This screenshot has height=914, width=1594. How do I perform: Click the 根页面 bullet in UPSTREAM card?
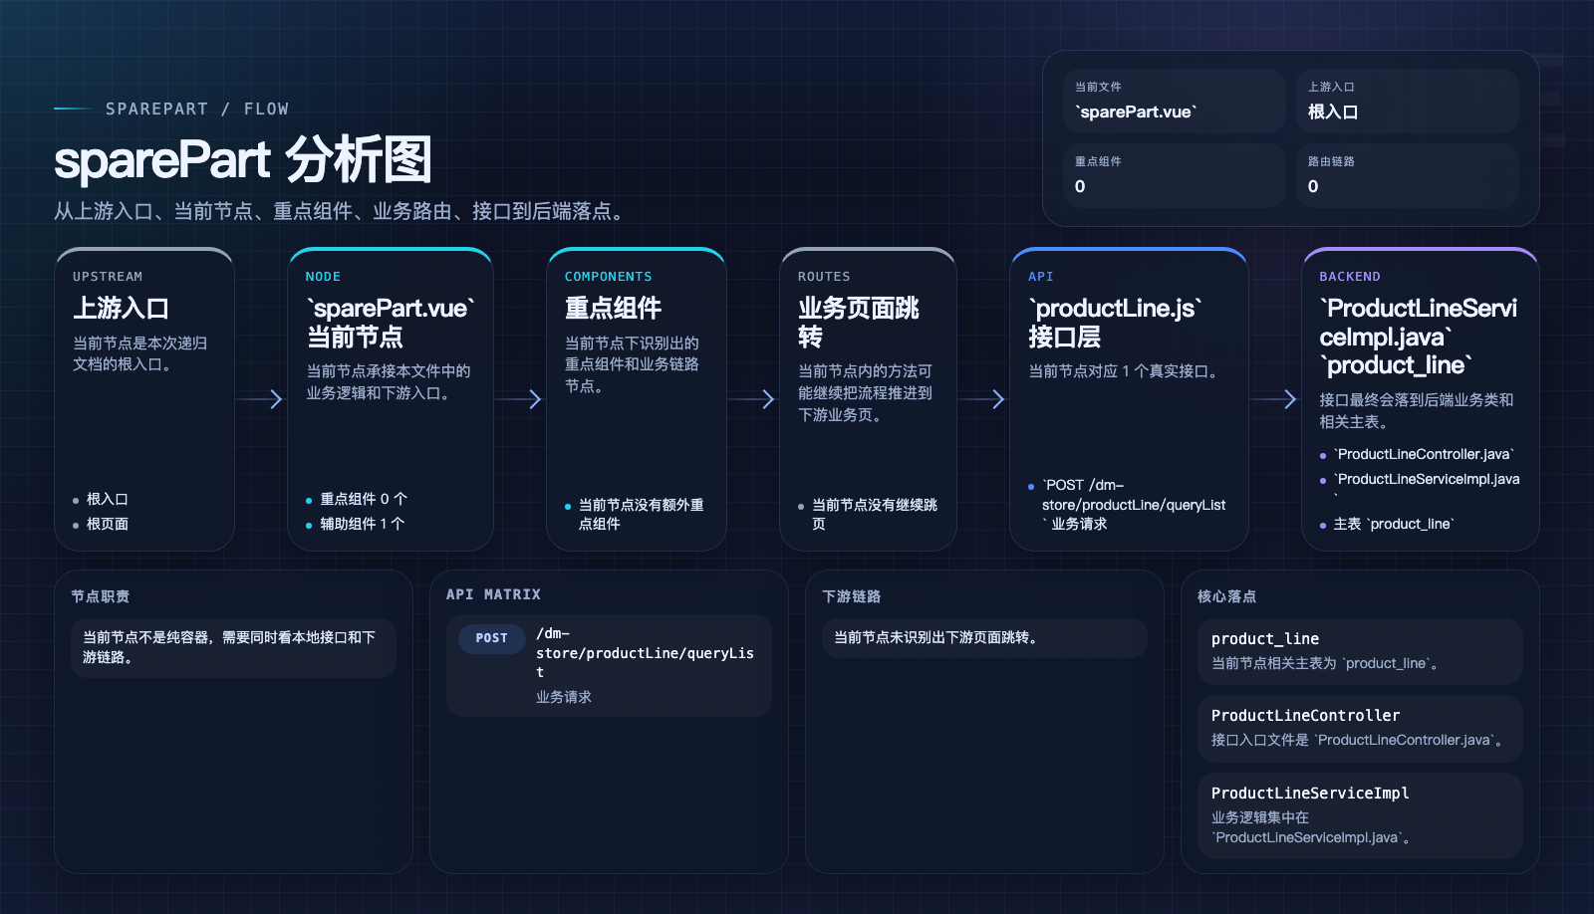coord(107,524)
